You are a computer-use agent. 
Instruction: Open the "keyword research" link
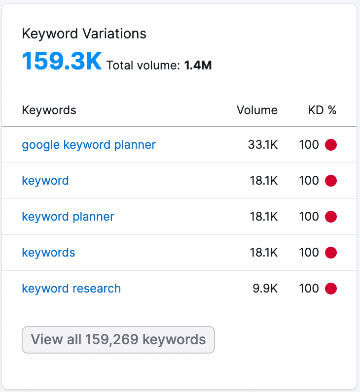click(x=72, y=289)
